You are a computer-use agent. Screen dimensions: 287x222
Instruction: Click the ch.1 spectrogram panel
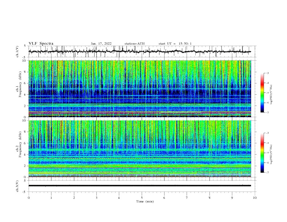[140, 89]
